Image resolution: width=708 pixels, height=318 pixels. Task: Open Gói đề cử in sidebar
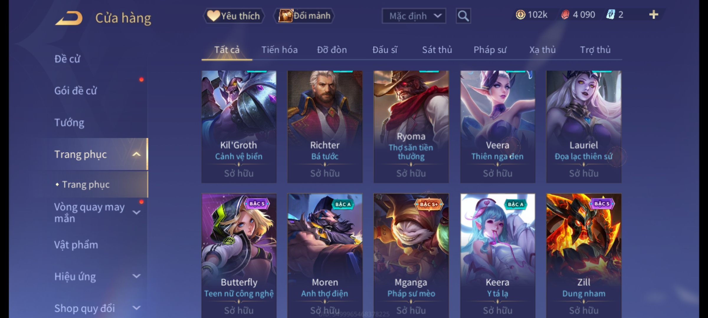[76, 91]
